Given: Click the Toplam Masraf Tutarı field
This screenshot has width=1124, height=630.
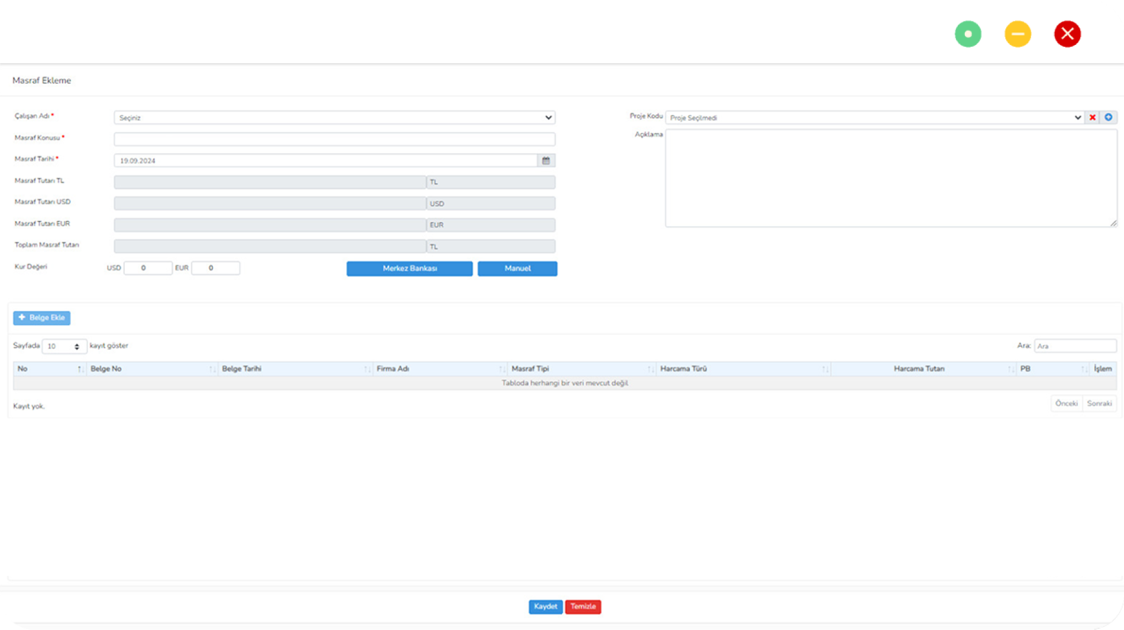Looking at the screenshot, I should 270,246.
